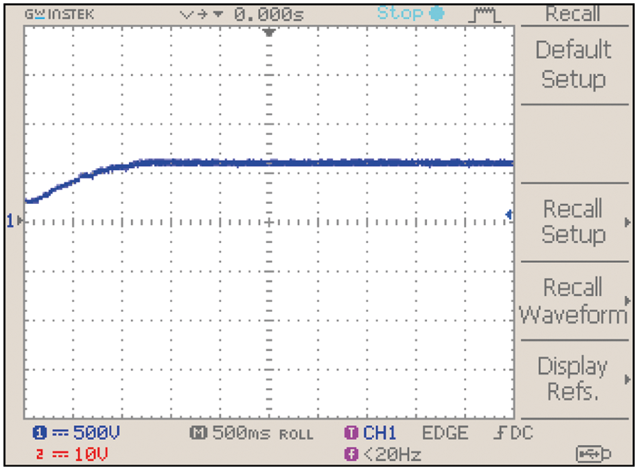Expand the Display Refs. submenu
The width and height of the screenshot is (638, 470).
[573, 379]
